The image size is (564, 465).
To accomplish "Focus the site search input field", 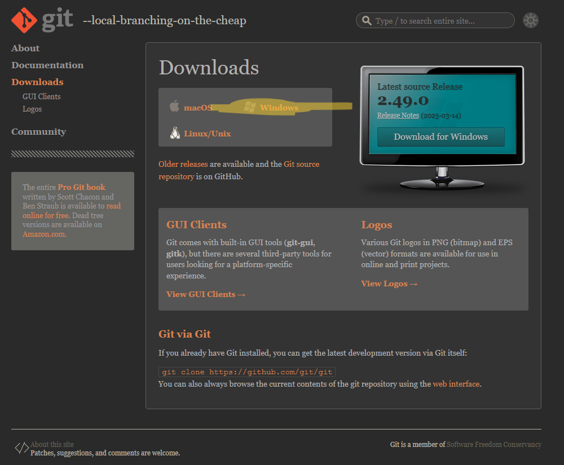I will pos(435,20).
